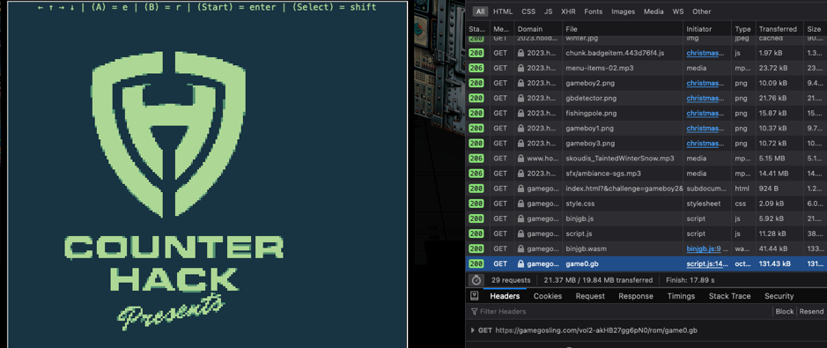This screenshot has width=827, height=348.
Task: Click the lock icon in the gameboy2.png row
Action: point(521,84)
